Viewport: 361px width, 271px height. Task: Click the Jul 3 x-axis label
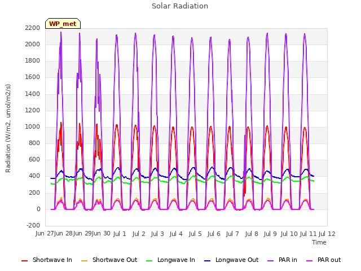(x=157, y=234)
